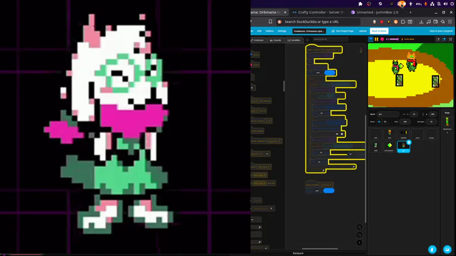Close the Orbmania browser tab
The height and width of the screenshot is (256, 456).
[285, 12]
